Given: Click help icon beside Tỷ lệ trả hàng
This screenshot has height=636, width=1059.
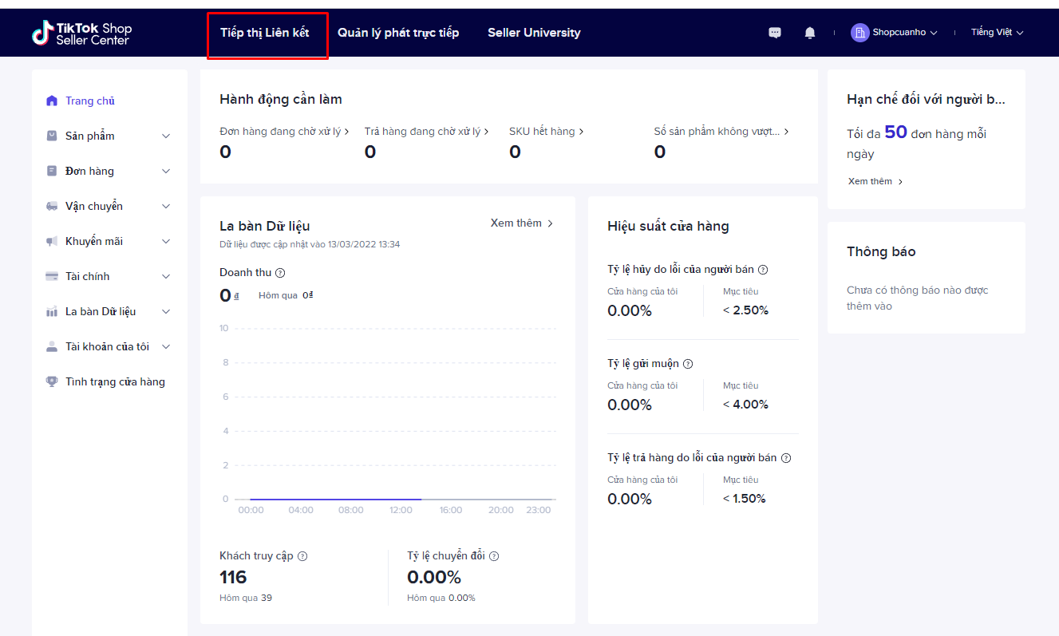Looking at the screenshot, I should 786,458.
